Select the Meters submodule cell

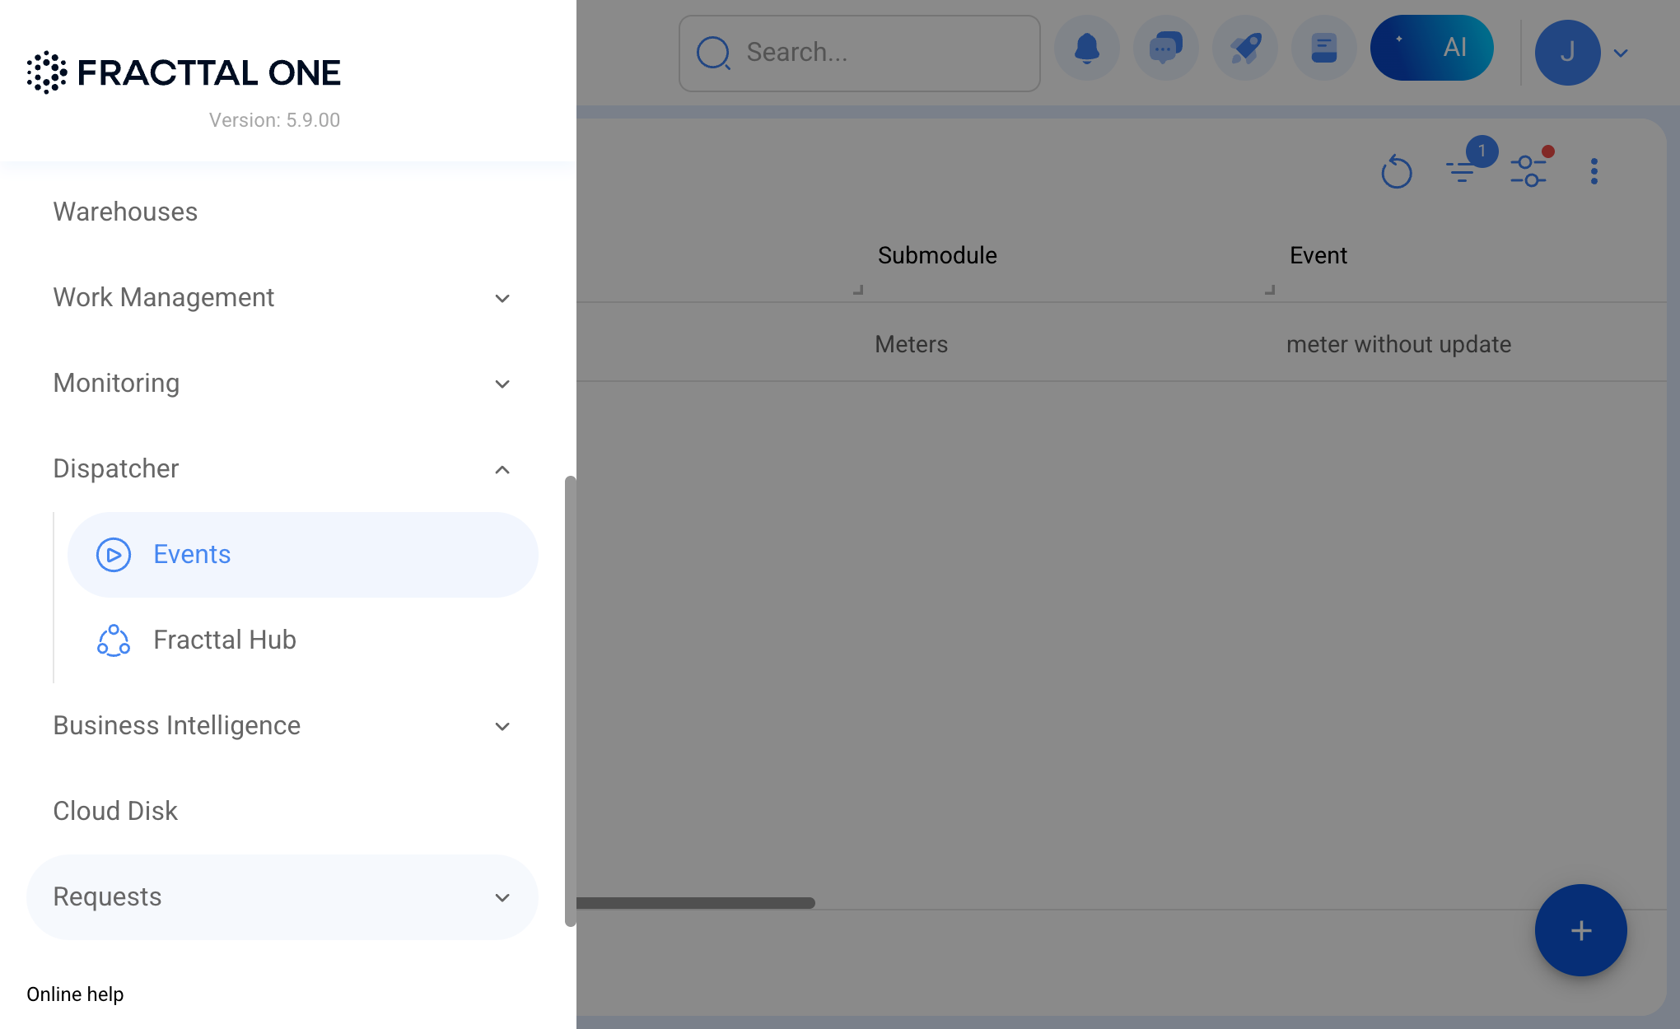pyautogui.click(x=912, y=344)
